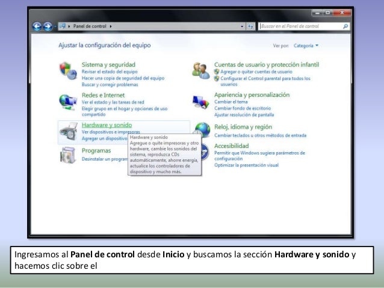Click Ajustar resolución de pantalla

(244, 115)
